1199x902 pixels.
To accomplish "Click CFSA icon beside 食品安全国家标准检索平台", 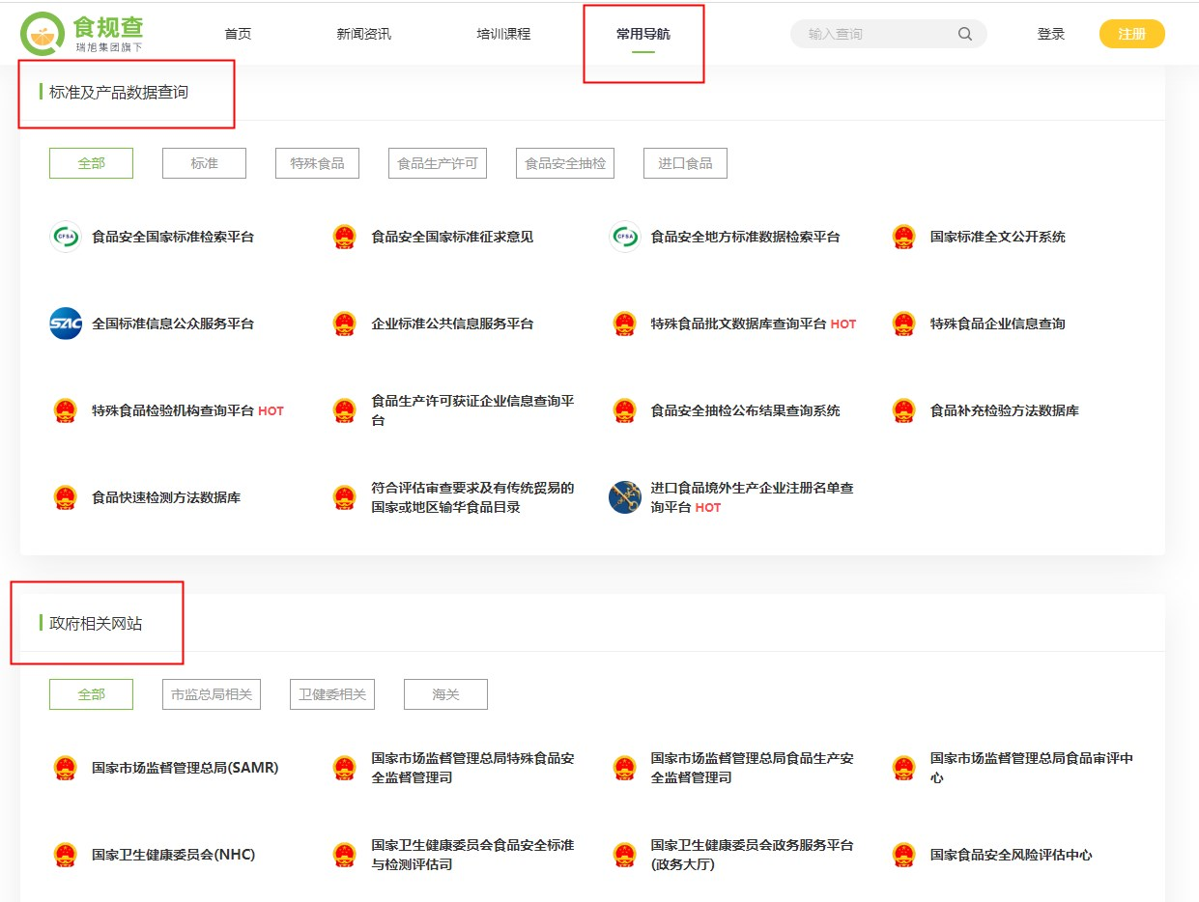I will point(66,237).
